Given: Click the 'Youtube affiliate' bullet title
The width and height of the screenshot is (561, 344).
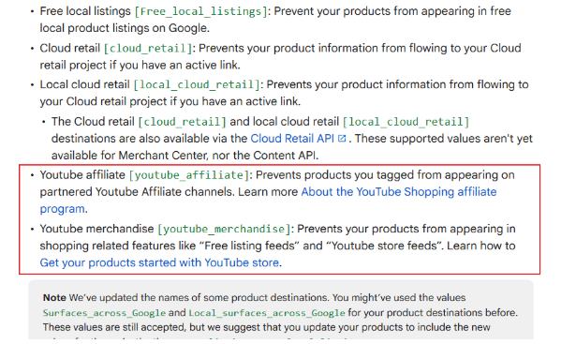Looking at the screenshot, I should click(82, 175).
